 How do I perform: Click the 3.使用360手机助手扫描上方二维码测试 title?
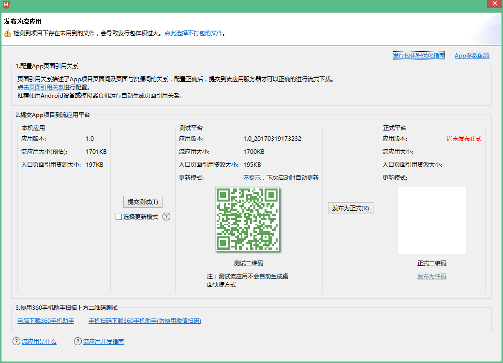click(67, 308)
